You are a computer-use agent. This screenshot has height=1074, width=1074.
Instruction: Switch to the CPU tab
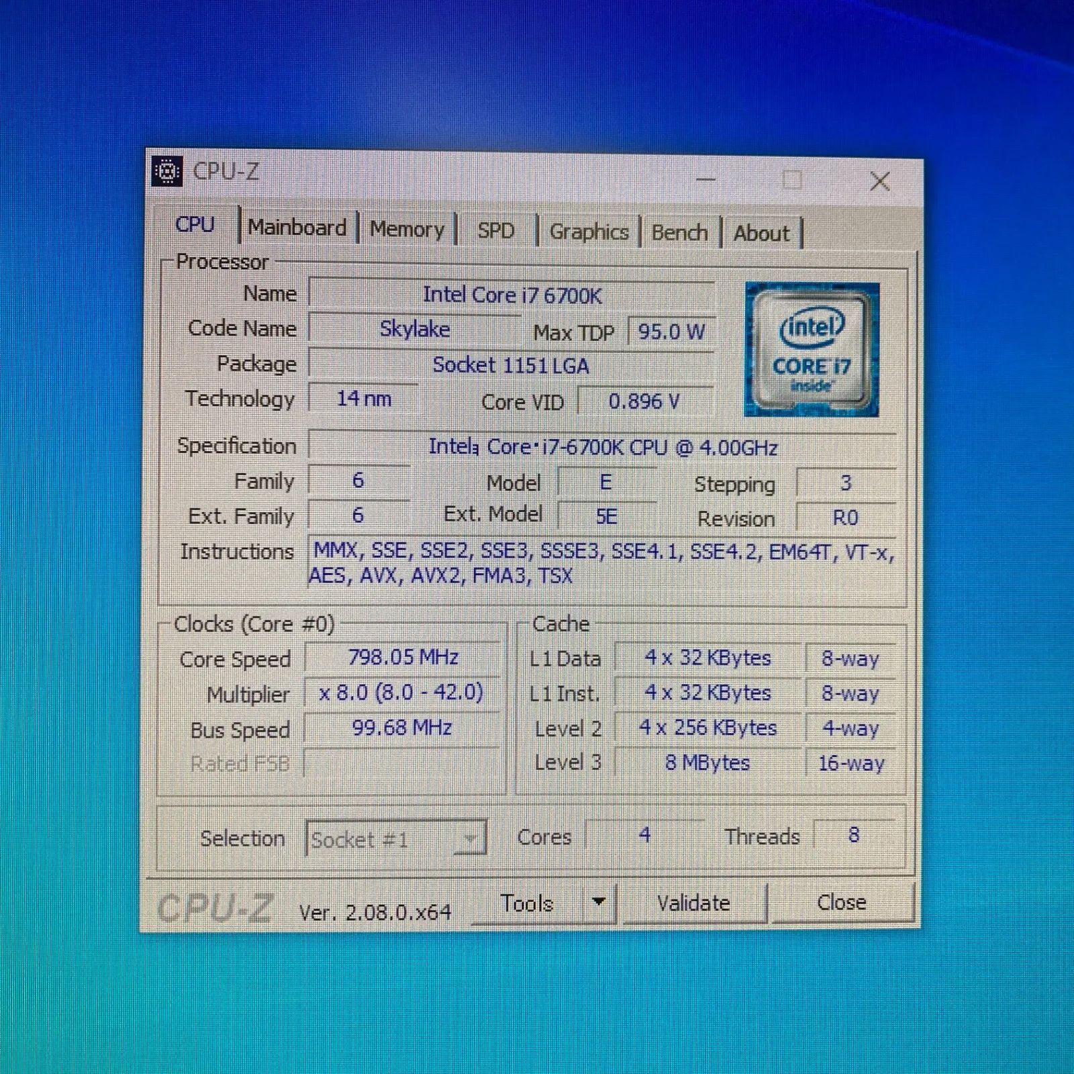pos(195,224)
